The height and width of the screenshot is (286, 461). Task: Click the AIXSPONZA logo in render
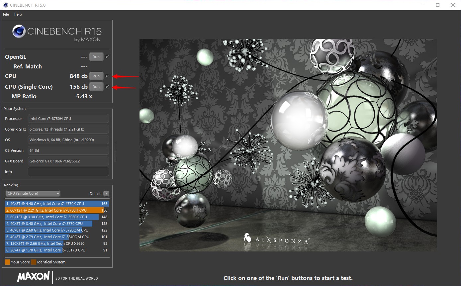click(276, 239)
